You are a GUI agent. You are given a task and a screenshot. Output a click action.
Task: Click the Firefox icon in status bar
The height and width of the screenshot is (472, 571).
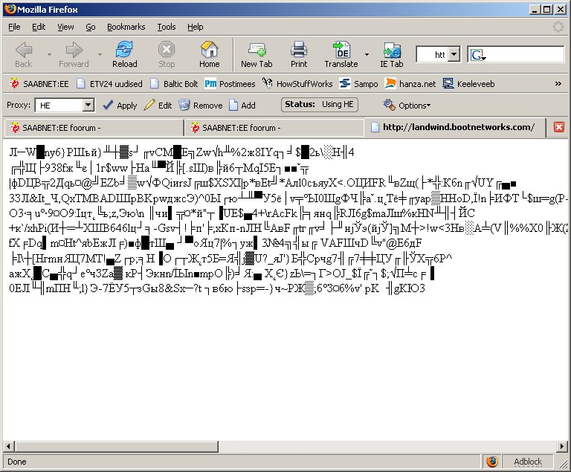(491, 462)
